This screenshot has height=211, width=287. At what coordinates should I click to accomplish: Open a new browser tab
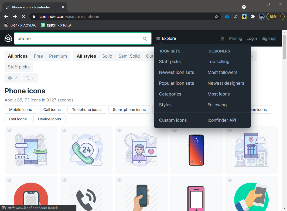tap(73, 7)
